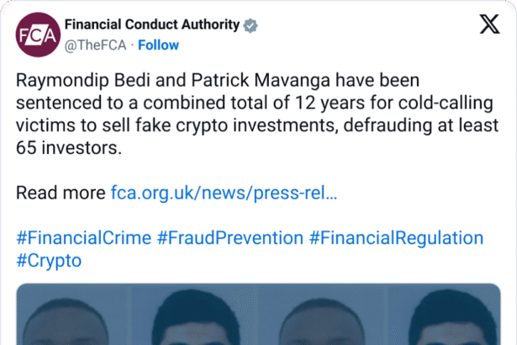Open the #Crypto hashtag

coord(49,260)
